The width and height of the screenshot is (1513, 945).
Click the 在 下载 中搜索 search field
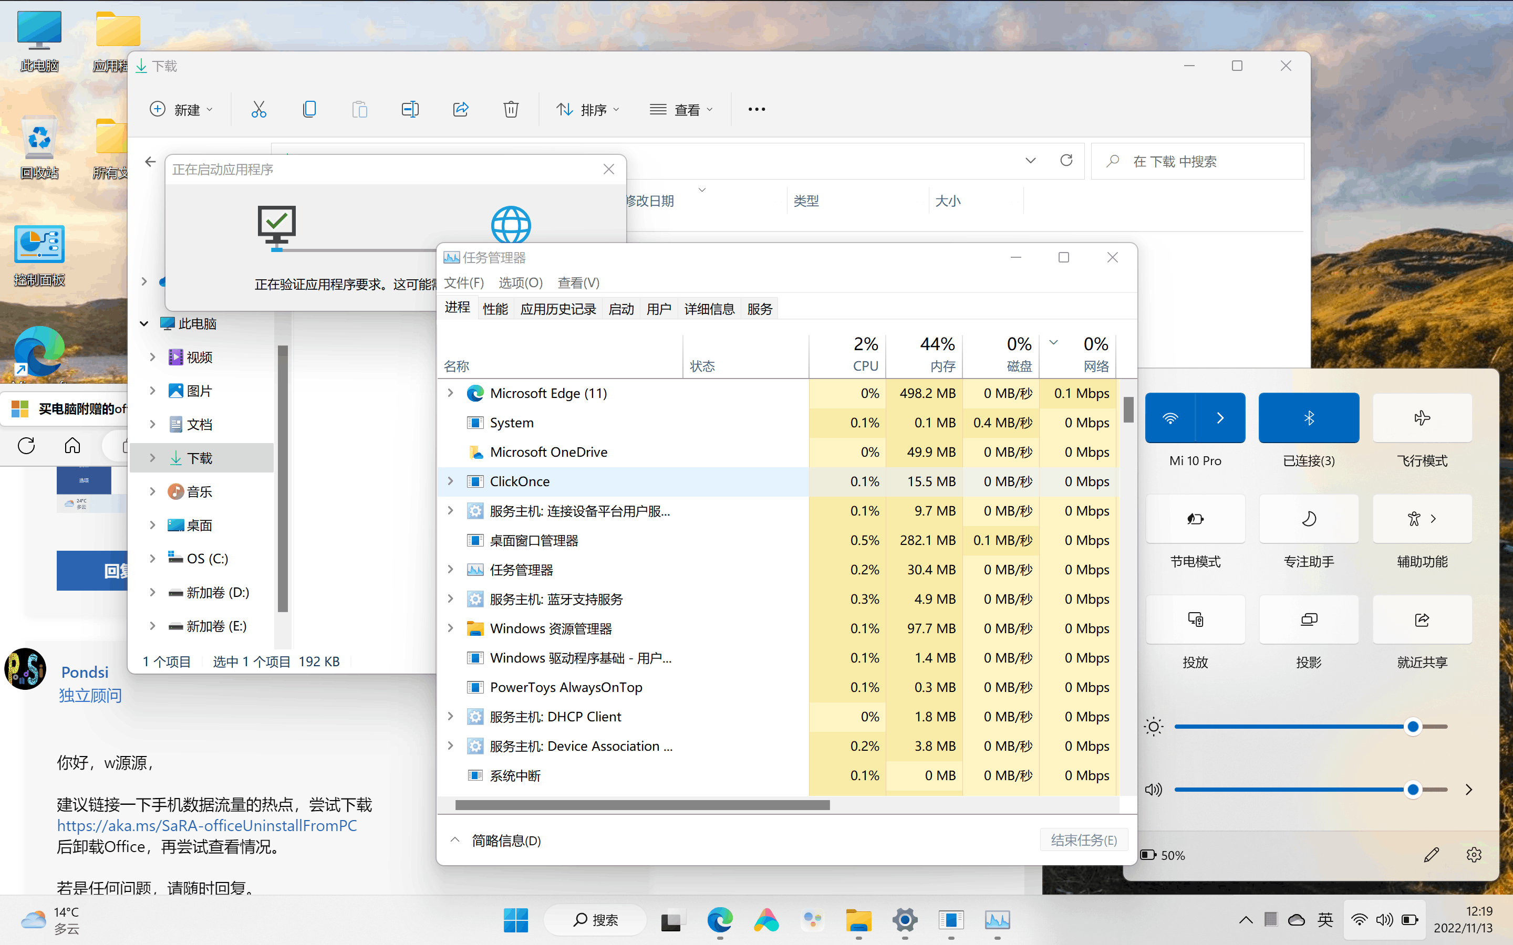click(1197, 161)
